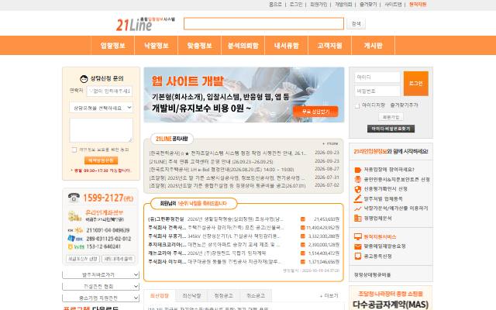The height and width of the screenshot is (310, 496).
Task: Click the IBK bank logo icon
Action: [x=75, y=239]
